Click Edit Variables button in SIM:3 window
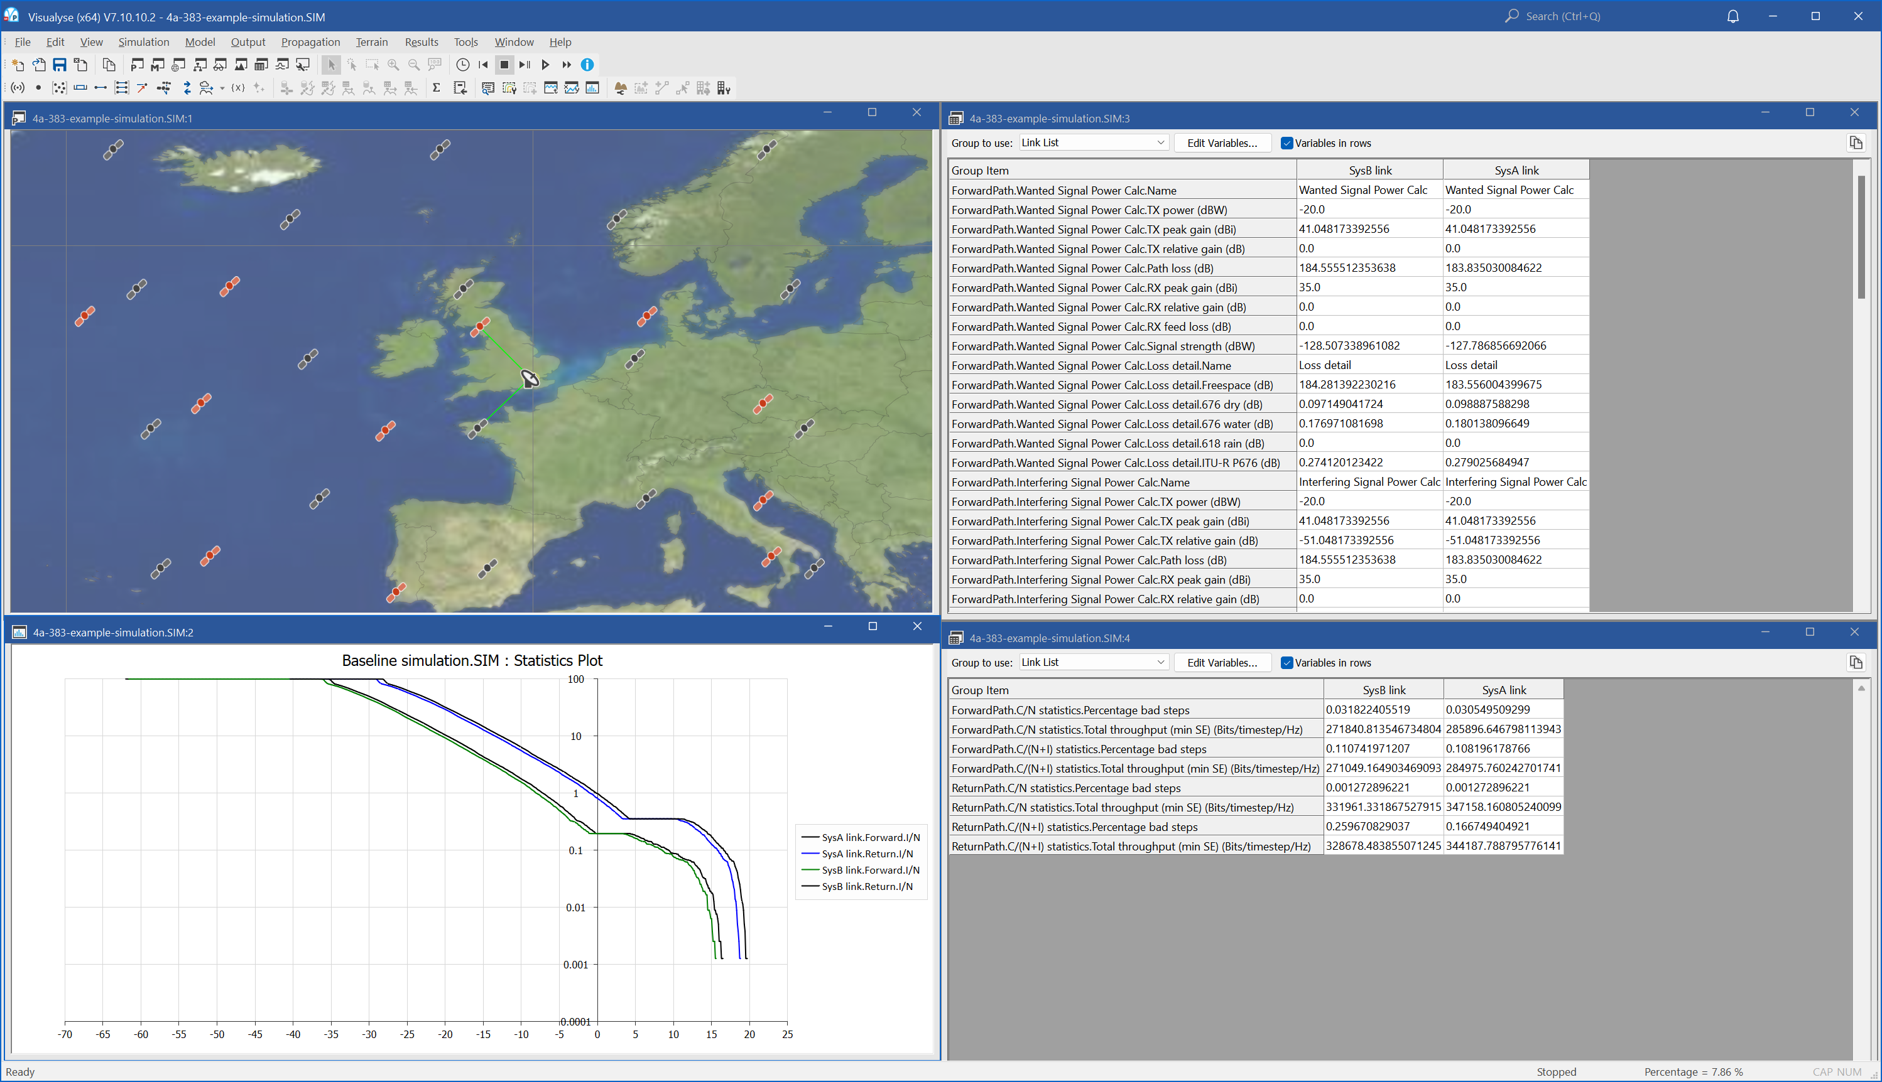This screenshot has height=1082, width=1882. [1222, 142]
